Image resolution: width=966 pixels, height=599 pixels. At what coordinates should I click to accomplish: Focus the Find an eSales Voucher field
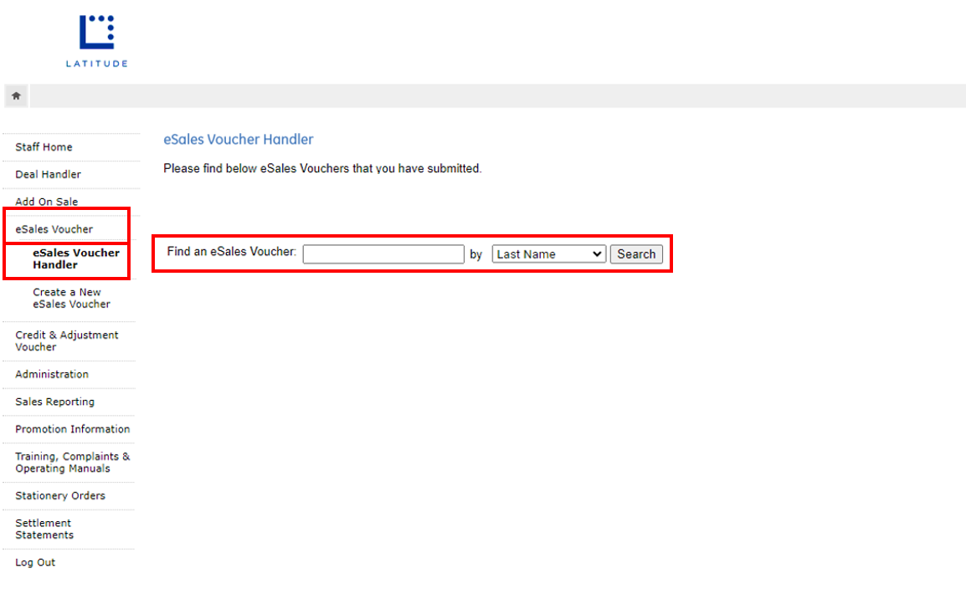(x=383, y=254)
